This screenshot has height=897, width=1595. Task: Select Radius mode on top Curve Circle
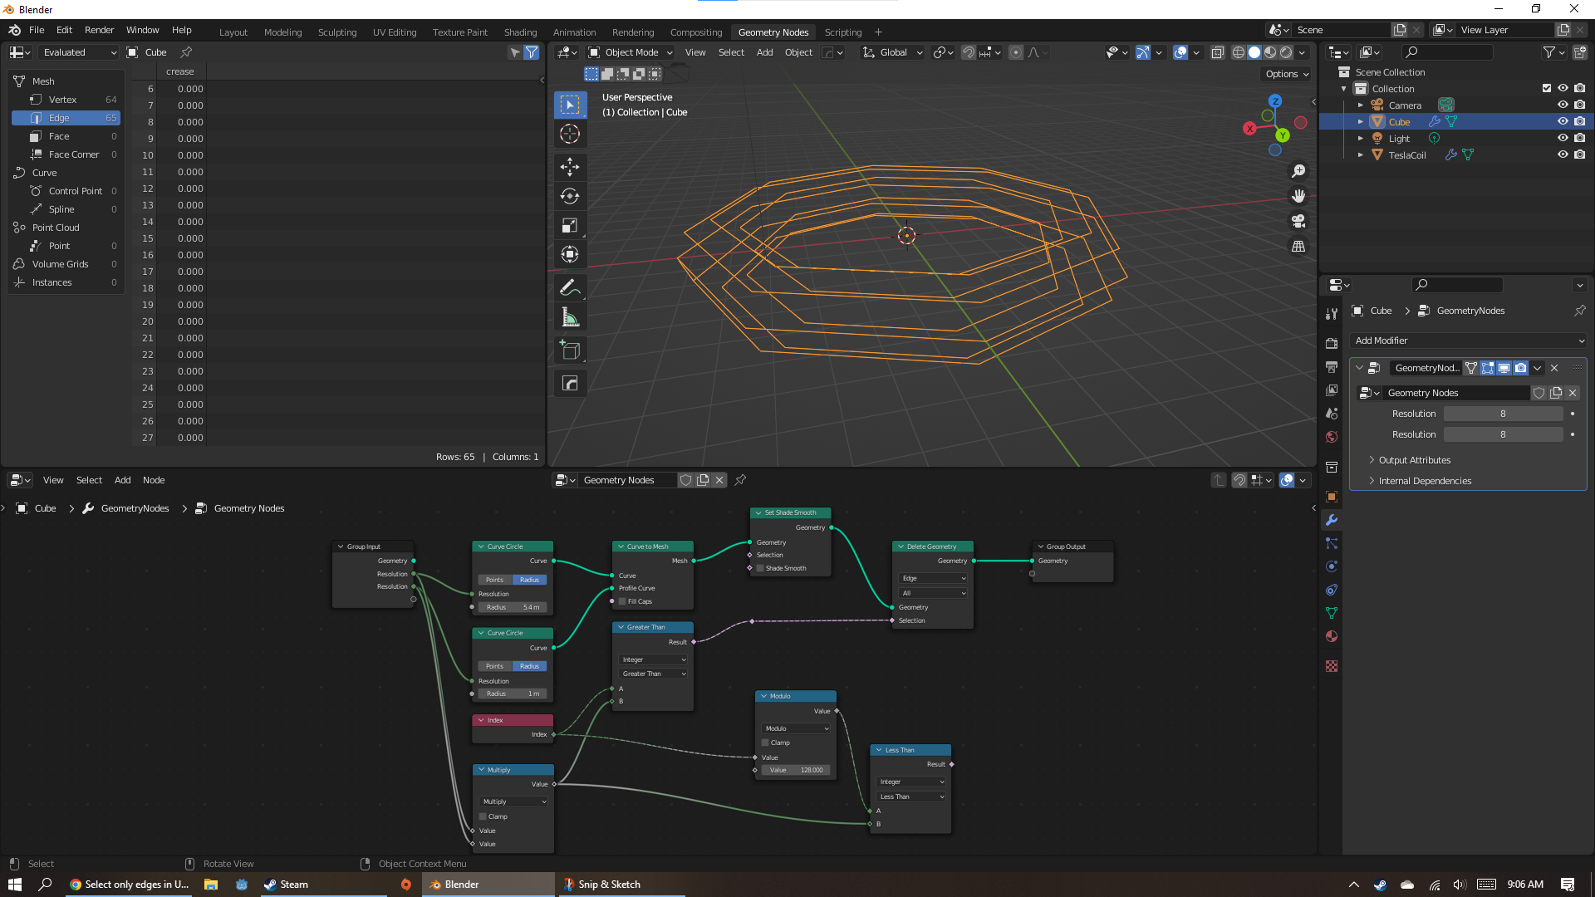(529, 580)
